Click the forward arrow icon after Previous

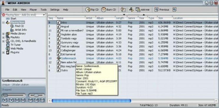click(x=175, y=10)
